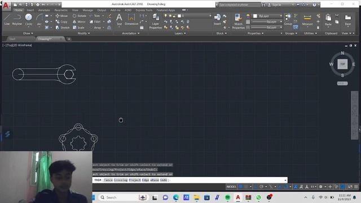361x203 pixels.
Task: Expand the Modify panel
Action: [x=83, y=33]
